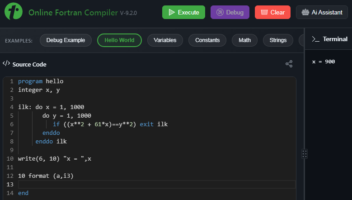This screenshot has height=200, width=352.
Task: Click the terminal prompt icon
Action: (x=315, y=39)
